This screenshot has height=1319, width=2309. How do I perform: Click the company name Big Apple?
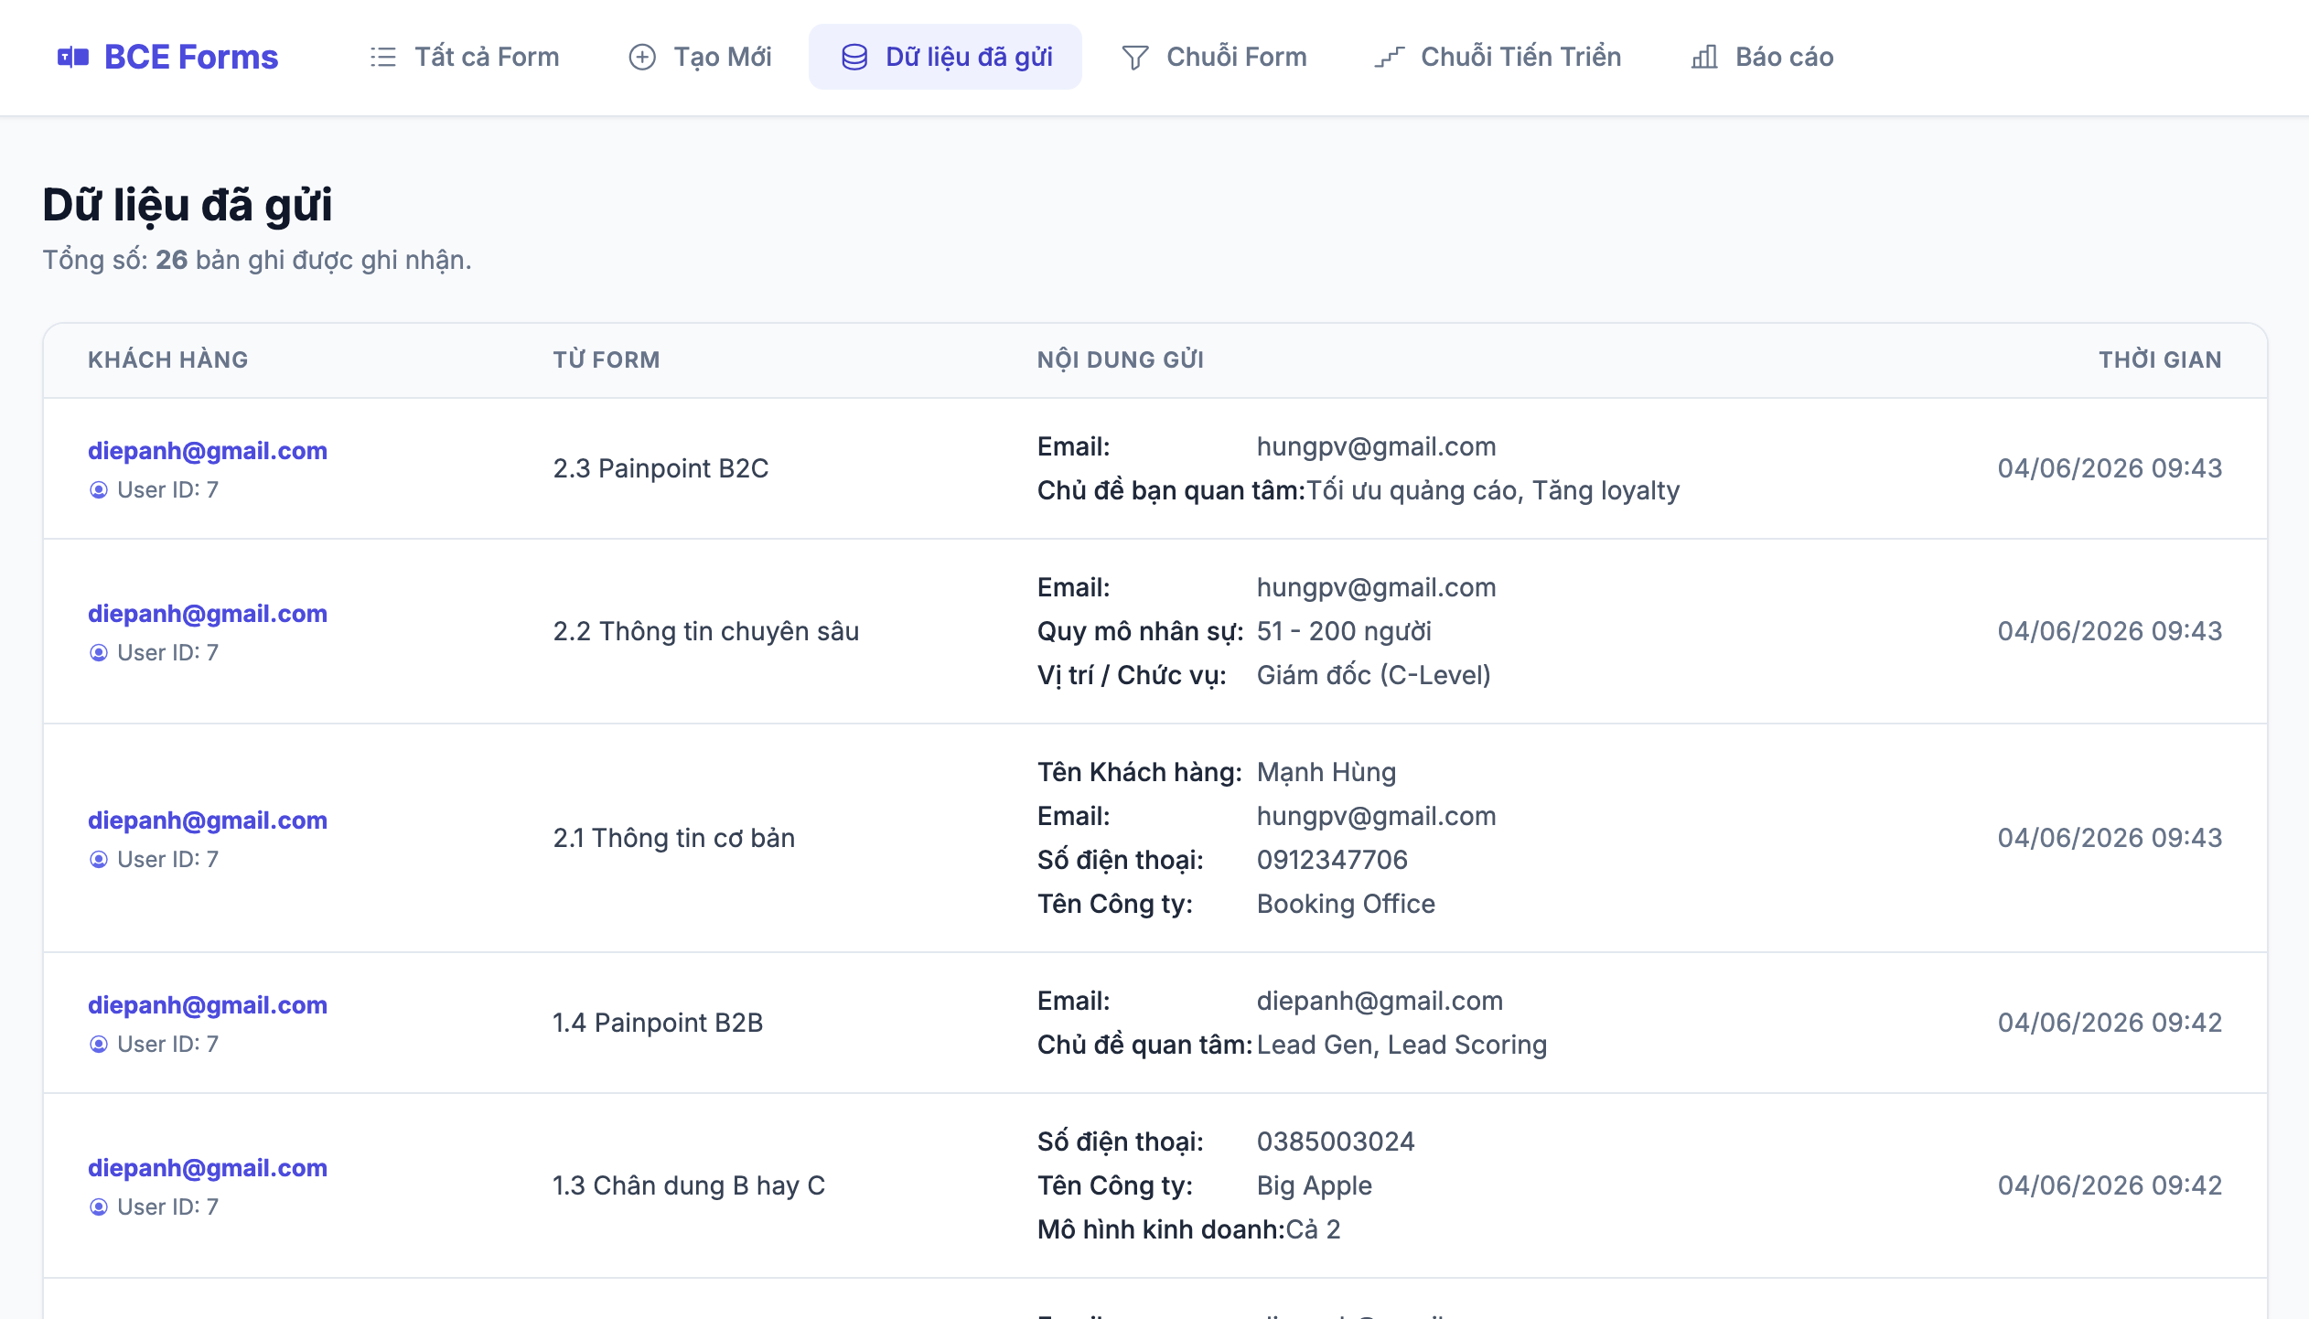point(1315,1186)
